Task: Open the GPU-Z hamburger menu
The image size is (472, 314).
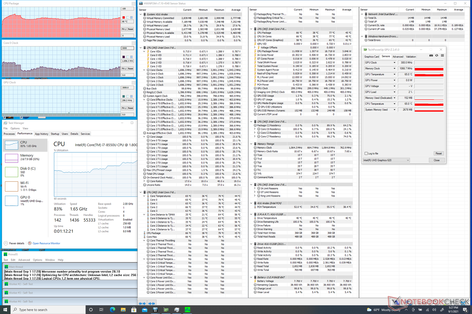Action: 442,55
